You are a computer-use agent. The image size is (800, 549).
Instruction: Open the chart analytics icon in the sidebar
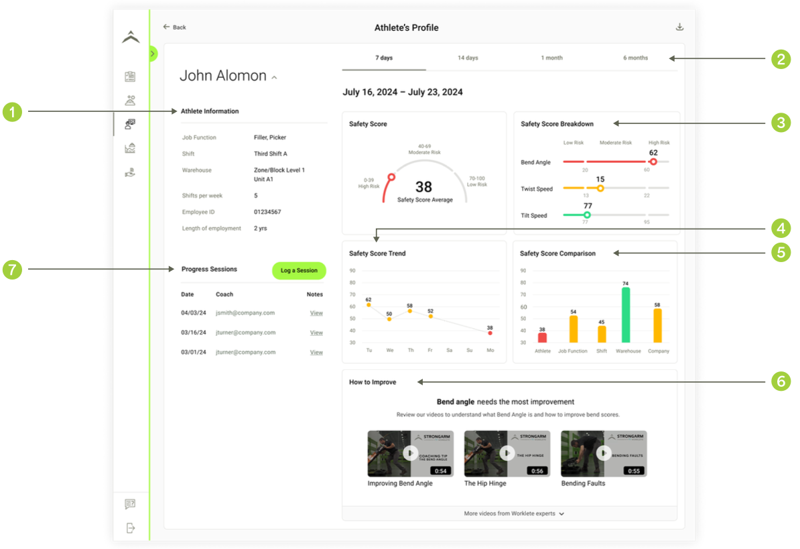pos(131,148)
